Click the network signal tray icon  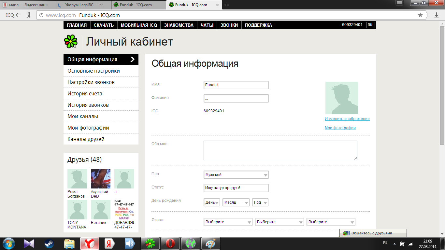[x=410, y=243]
